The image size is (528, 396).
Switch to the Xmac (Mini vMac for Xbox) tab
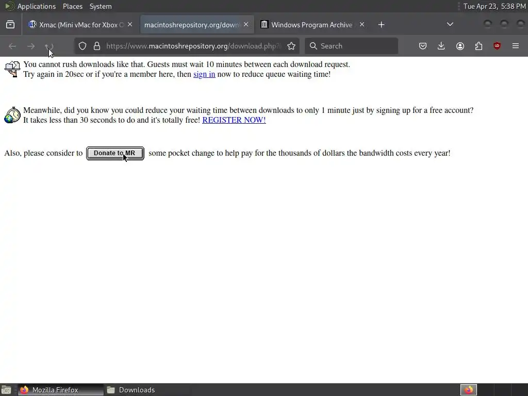point(80,25)
